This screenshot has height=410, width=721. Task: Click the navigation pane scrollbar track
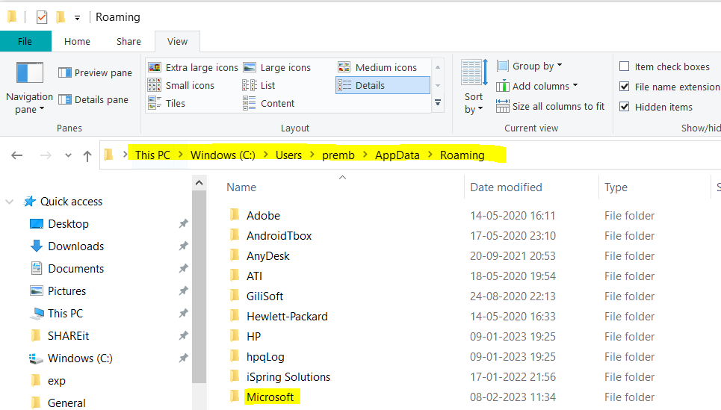pos(199,397)
